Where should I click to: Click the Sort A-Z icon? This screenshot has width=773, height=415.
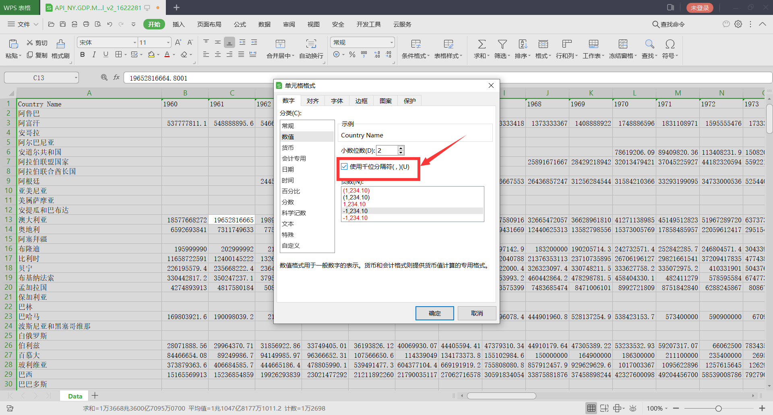(523, 44)
